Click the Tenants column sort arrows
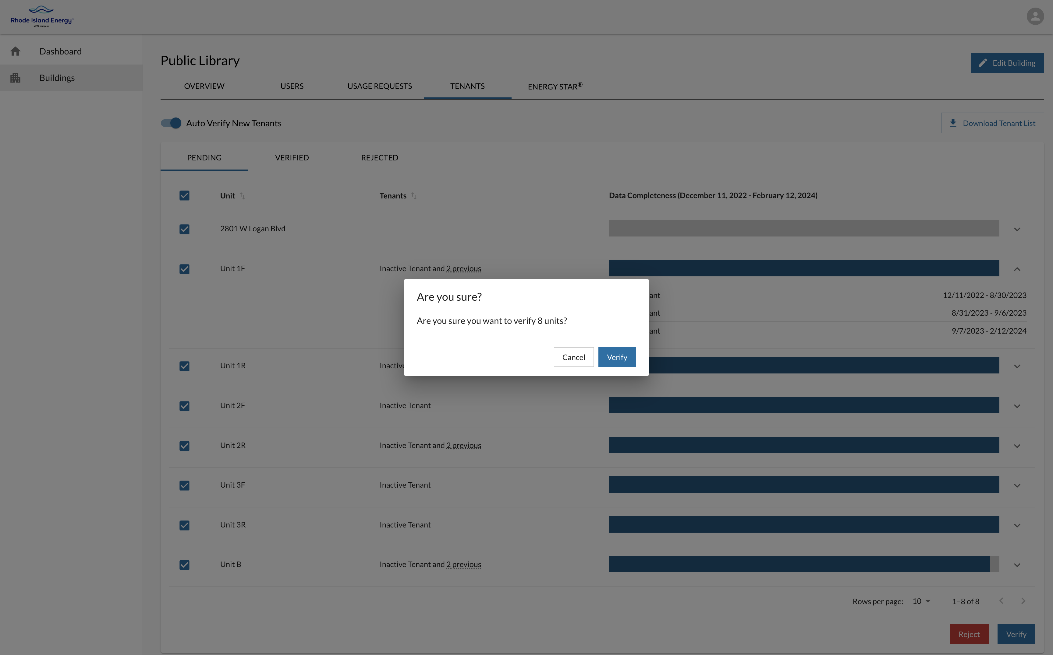Screen dimensions: 1053x655 [x=414, y=196]
